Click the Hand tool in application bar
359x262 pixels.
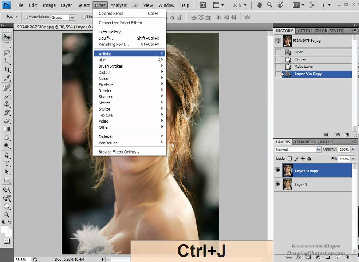click(259, 5)
